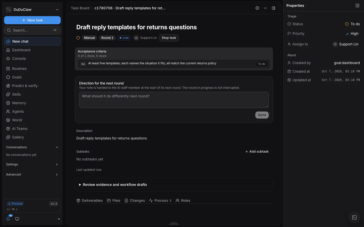The width and height of the screenshot is (364, 227).
Task: Expand the Advanced section
Action: [32, 175]
